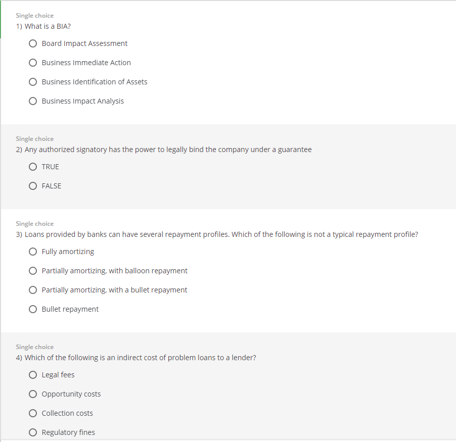The width and height of the screenshot is (456, 442).
Task: Click the Single choice label above question 4
Action: [34, 347]
